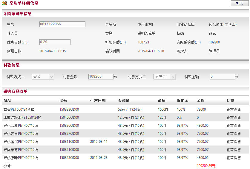Click the 金额 column header
This screenshot has width=250, height=169.
(x=201, y=101)
